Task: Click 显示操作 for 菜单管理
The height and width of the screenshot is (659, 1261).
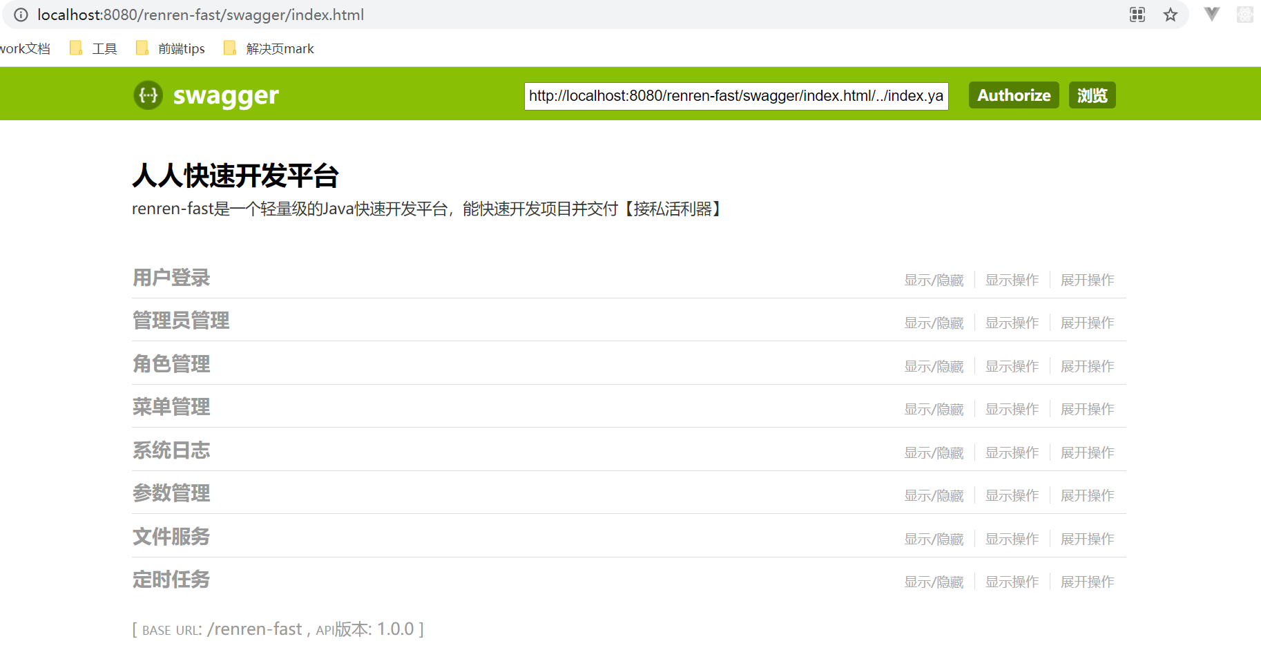Action: point(1012,409)
